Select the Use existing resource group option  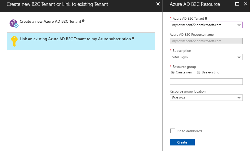coord(199,72)
